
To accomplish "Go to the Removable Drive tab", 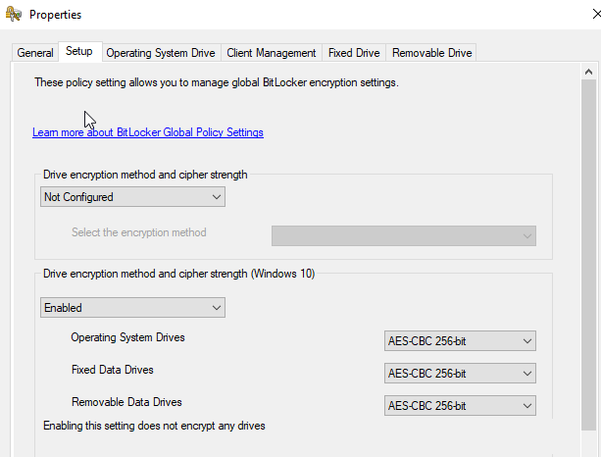I will (431, 53).
